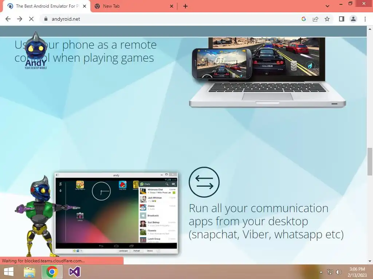Viewport: 373px width, 279px height.
Task: Open Chrome's three-dot menu
Action: [365, 19]
